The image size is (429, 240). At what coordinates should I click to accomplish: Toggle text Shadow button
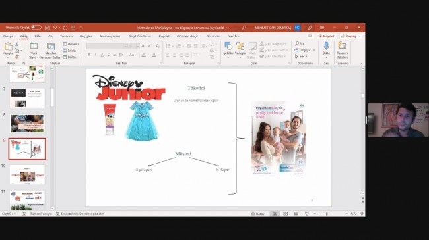pyautogui.click(x=108, y=55)
